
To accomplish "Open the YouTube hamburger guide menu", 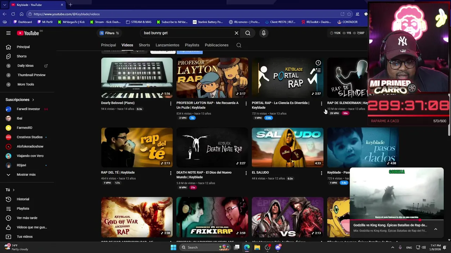I will [8, 33].
